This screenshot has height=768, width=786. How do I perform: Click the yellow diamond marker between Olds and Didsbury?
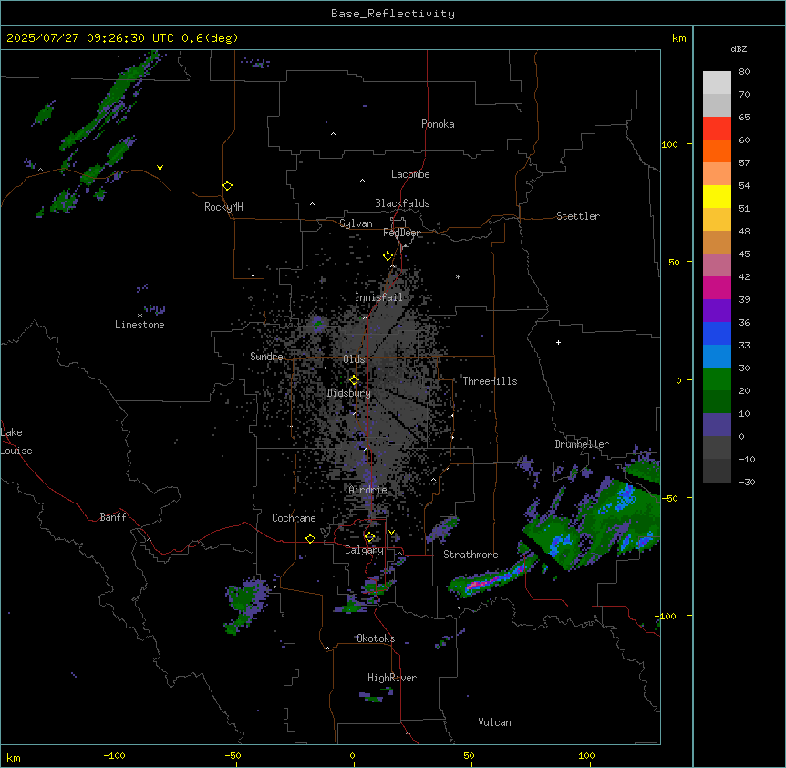coord(354,380)
